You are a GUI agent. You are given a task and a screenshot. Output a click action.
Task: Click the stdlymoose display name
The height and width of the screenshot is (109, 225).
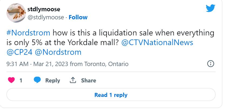point(44,9)
